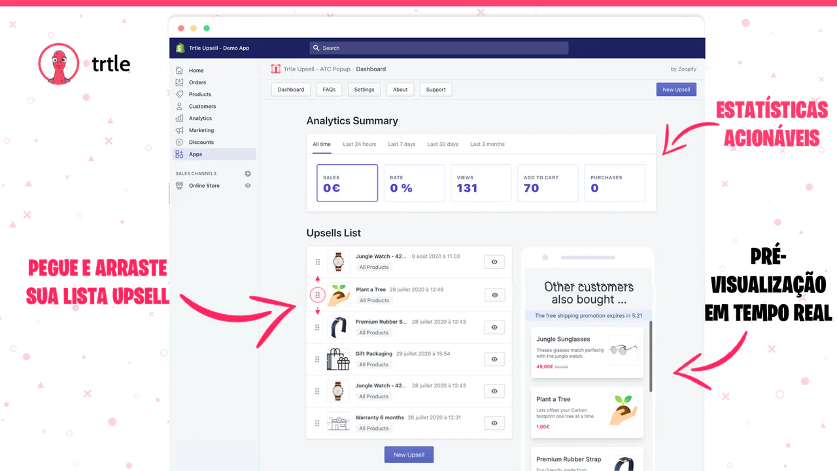Select the VIEWS stat card

(481, 183)
